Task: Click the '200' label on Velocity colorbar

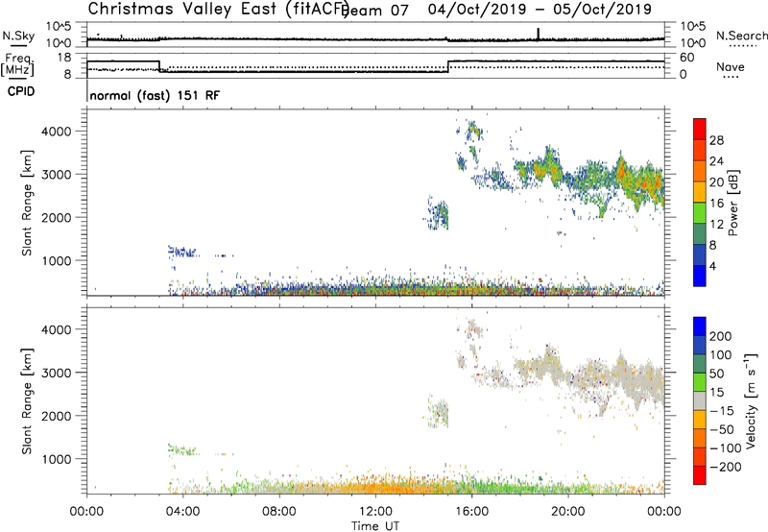Action: point(721,336)
